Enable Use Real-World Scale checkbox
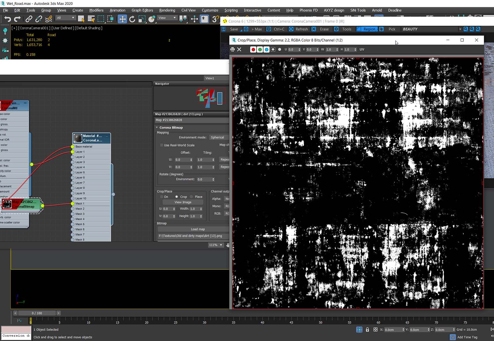This screenshot has height=341, width=494. pos(161,145)
